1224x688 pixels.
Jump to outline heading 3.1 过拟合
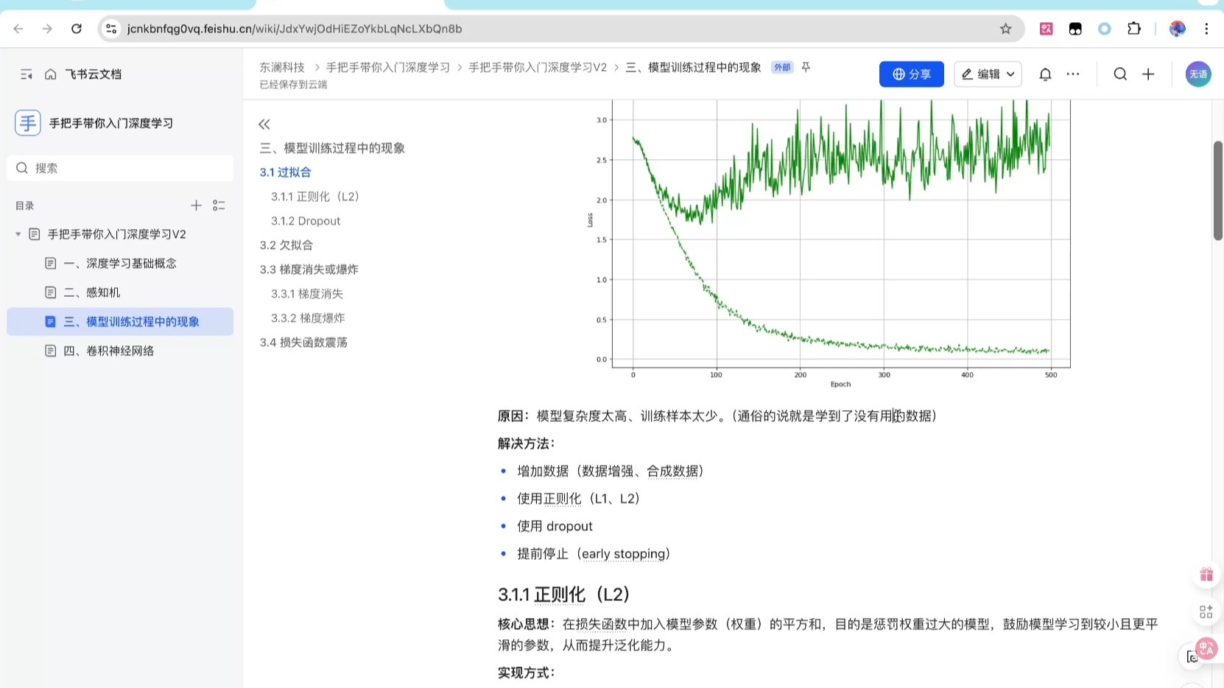click(x=285, y=172)
